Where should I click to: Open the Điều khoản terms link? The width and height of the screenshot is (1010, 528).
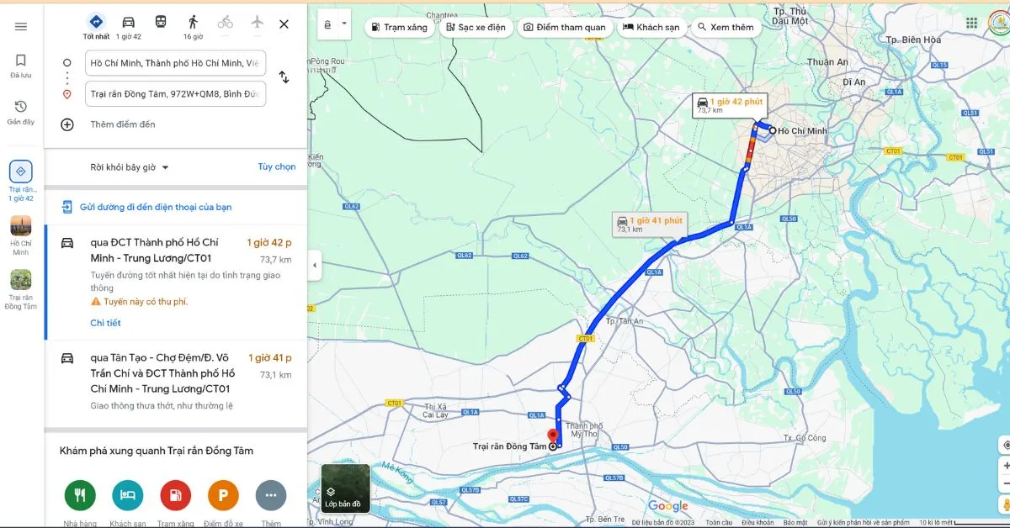click(x=757, y=523)
